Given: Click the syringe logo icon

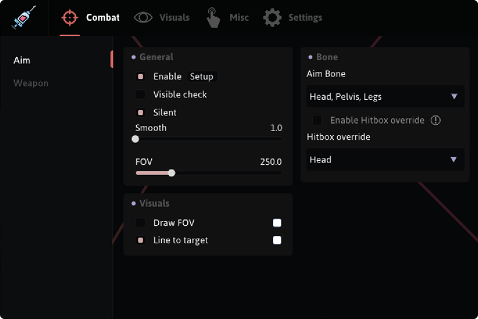Looking at the screenshot, I should (x=24, y=18).
